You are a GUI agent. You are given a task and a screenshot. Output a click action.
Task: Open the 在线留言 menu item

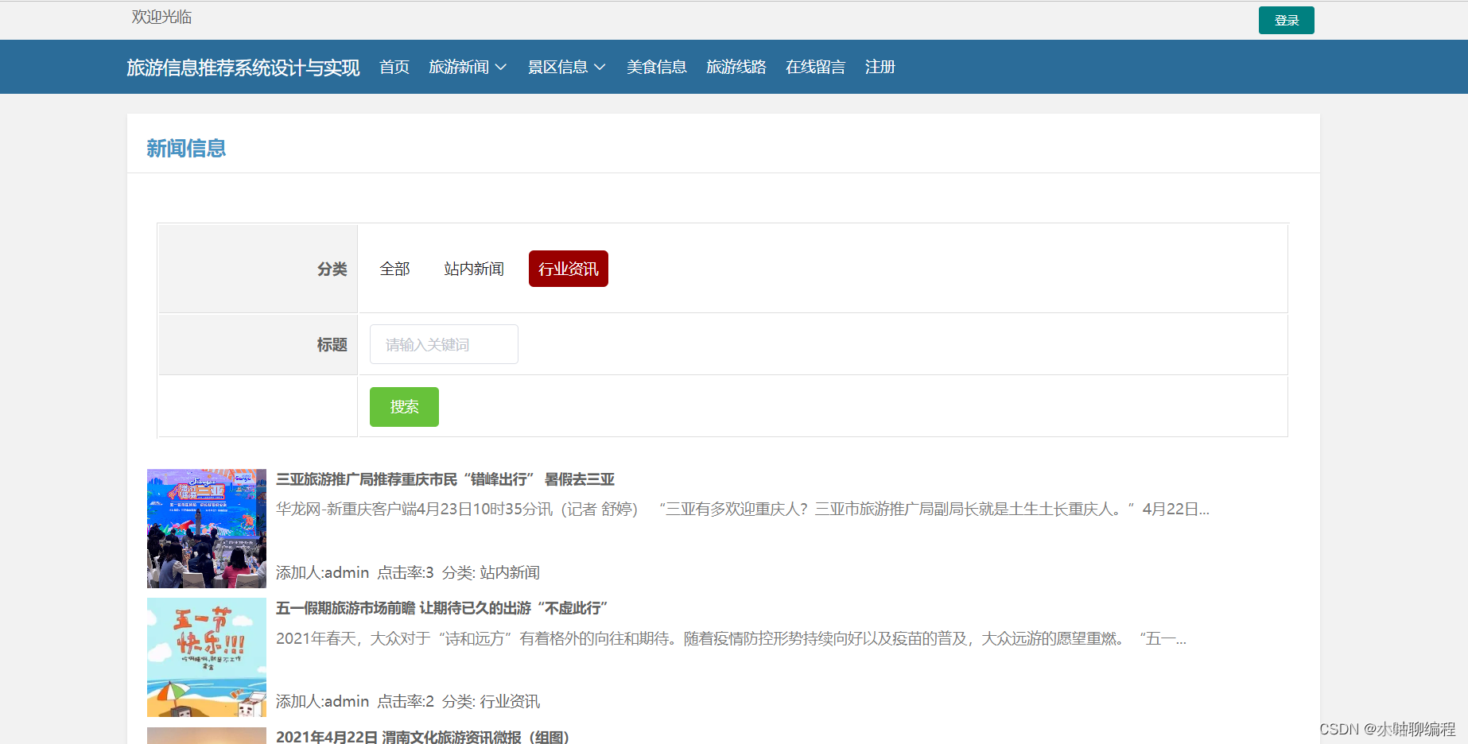(x=816, y=68)
